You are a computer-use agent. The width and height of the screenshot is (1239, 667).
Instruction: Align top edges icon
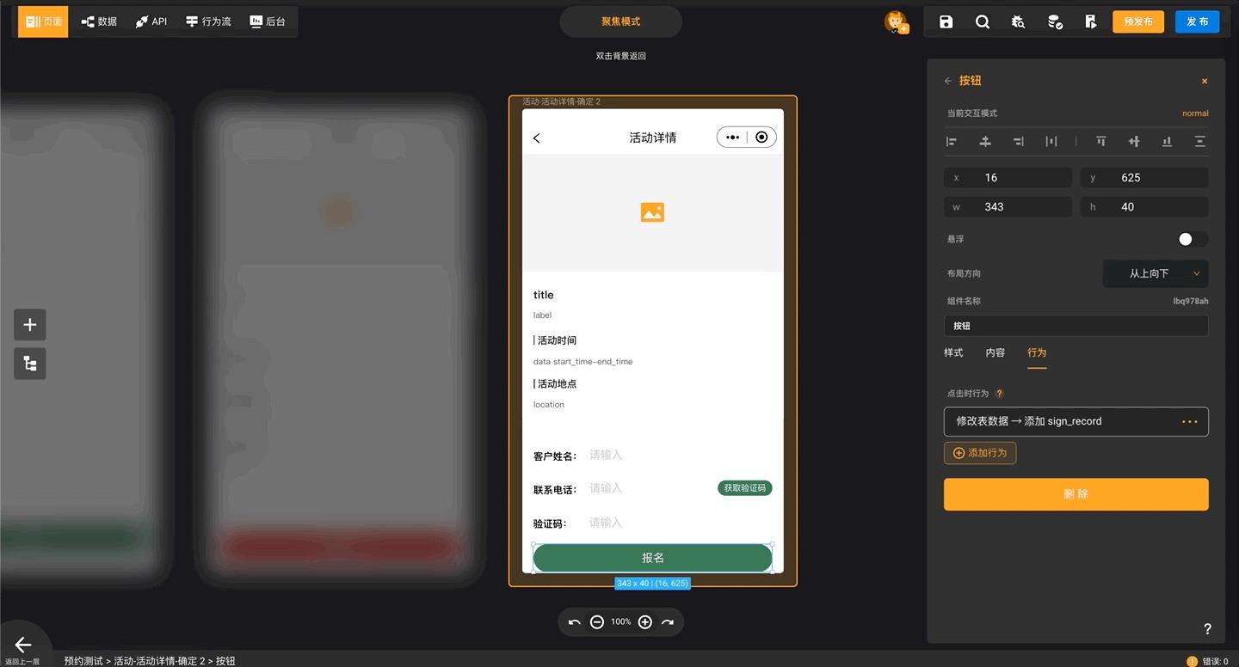click(1101, 141)
